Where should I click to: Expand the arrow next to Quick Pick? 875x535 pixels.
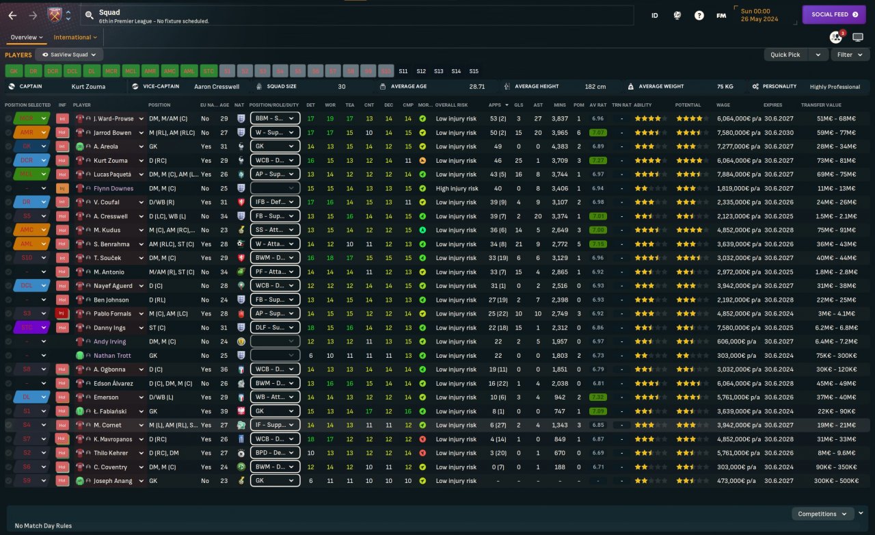point(818,55)
